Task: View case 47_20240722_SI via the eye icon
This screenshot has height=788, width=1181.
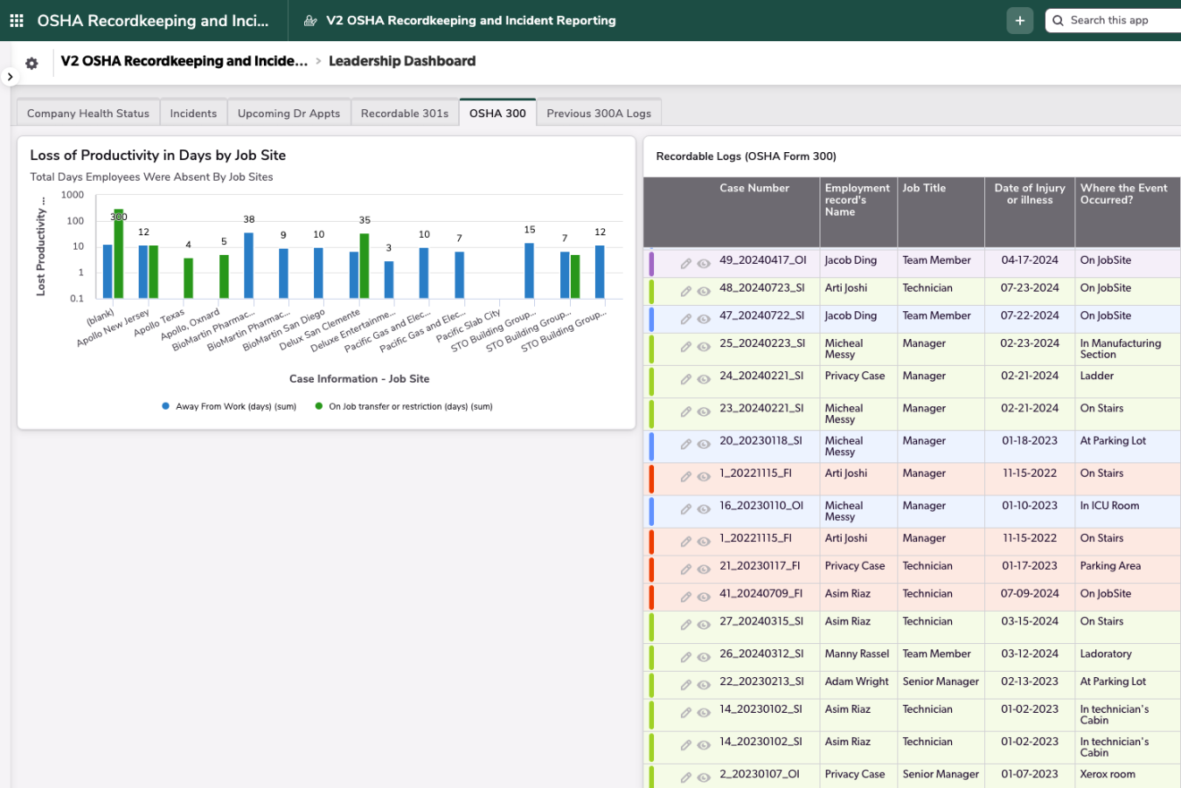Action: coord(704,319)
